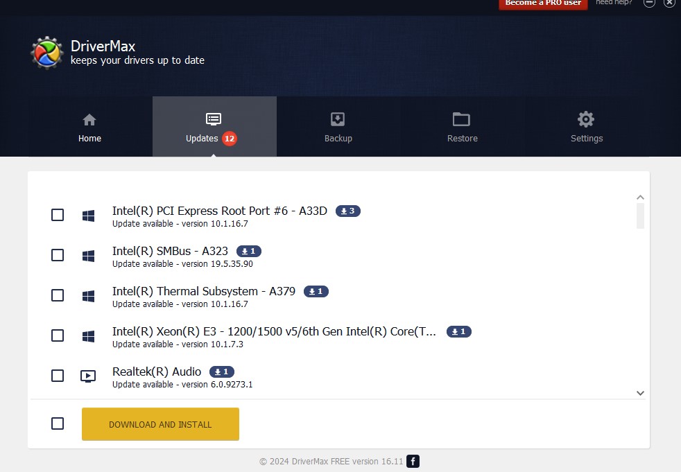Select the Realtek(R) Audio title
The height and width of the screenshot is (472, 681).
click(x=157, y=372)
